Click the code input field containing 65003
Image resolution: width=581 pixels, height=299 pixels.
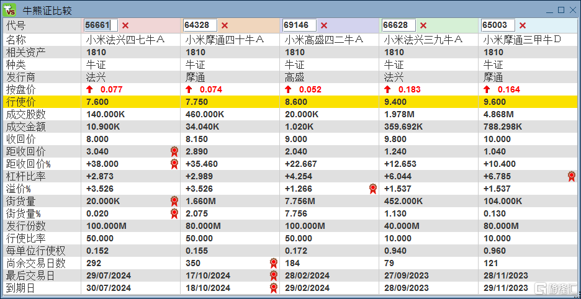click(x=498, y=25)
